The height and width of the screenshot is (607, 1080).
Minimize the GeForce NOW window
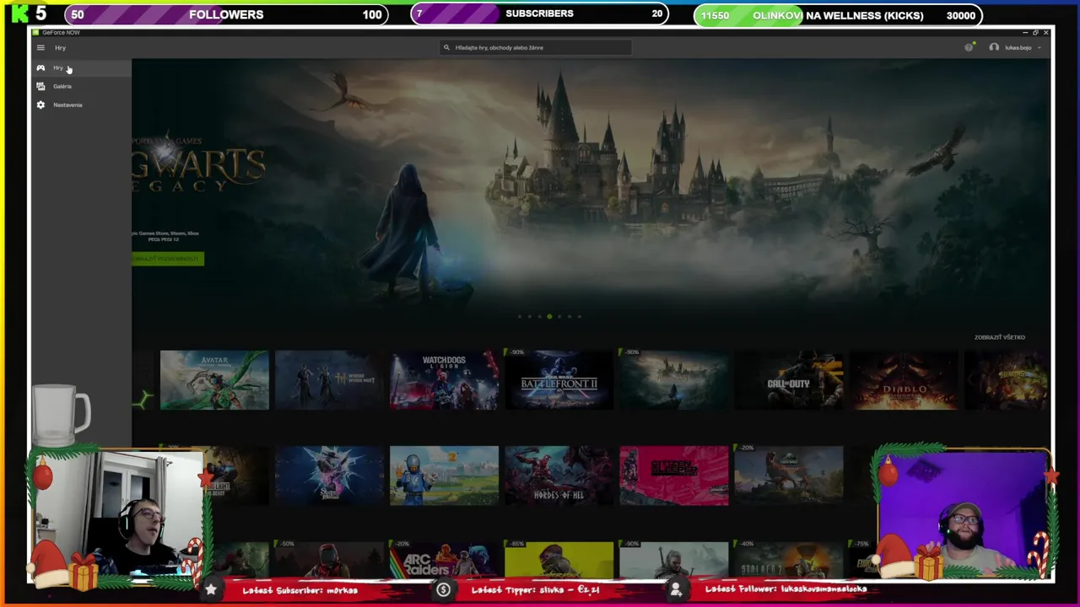(x=1025, y=33)
